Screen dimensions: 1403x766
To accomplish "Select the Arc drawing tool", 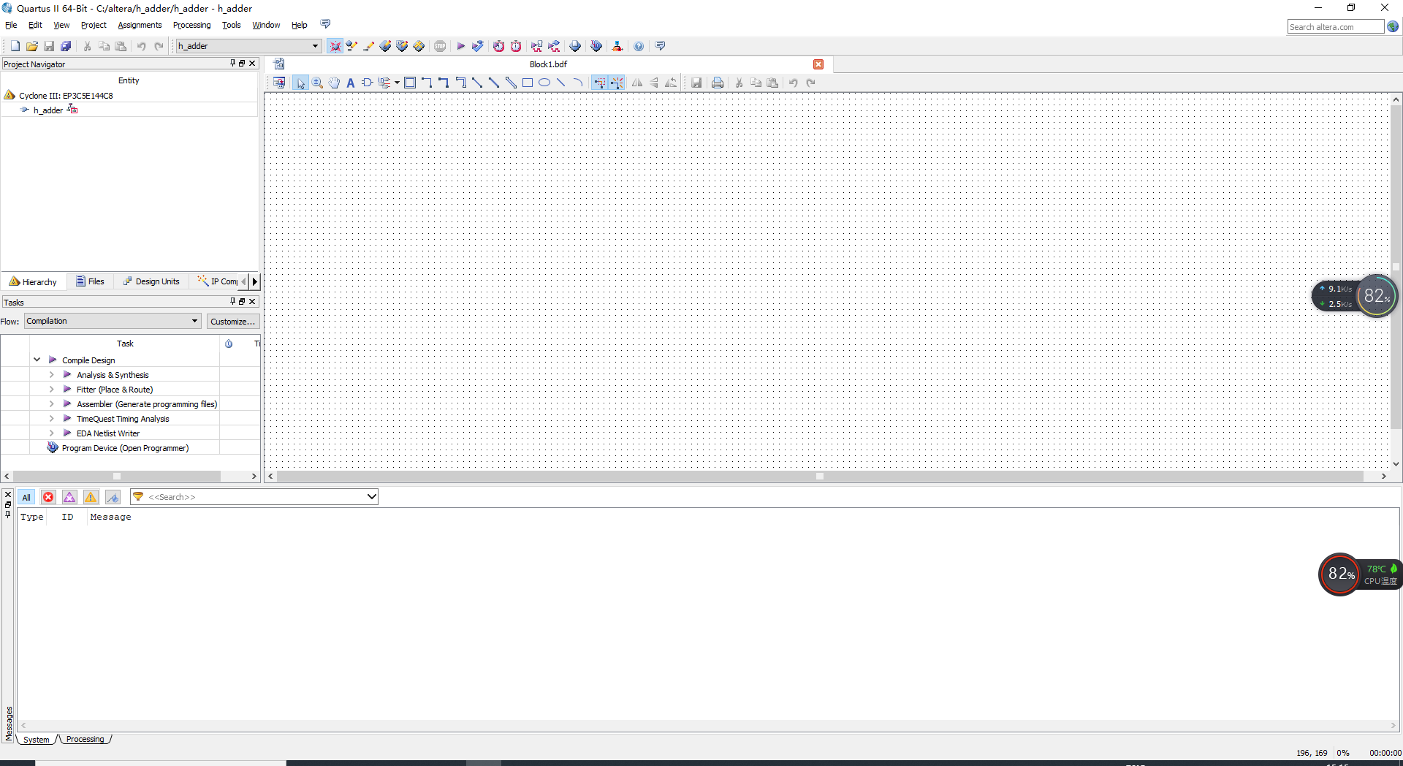I will tap(578, 83).
